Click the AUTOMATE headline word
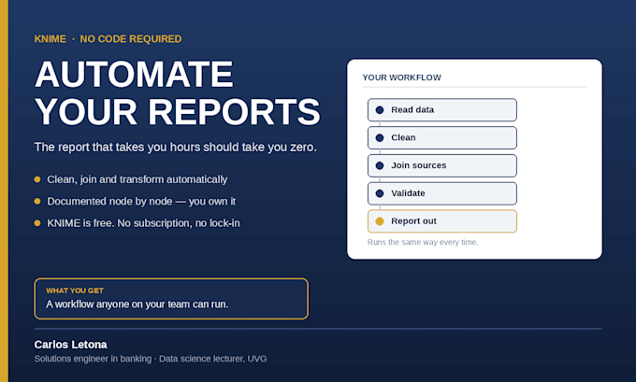Viewport: 636px width, 382px height. (135, 74)
